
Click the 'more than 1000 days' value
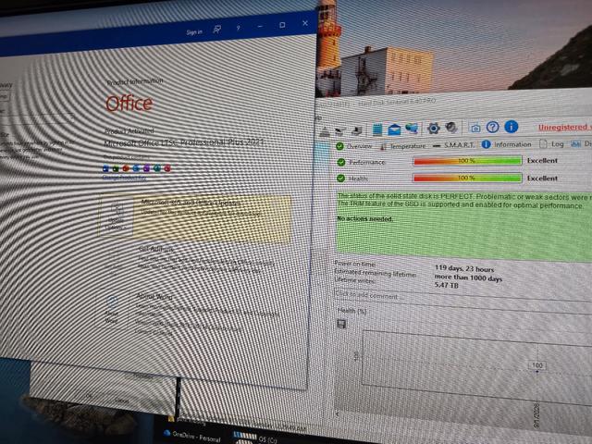tap(468, 277)
